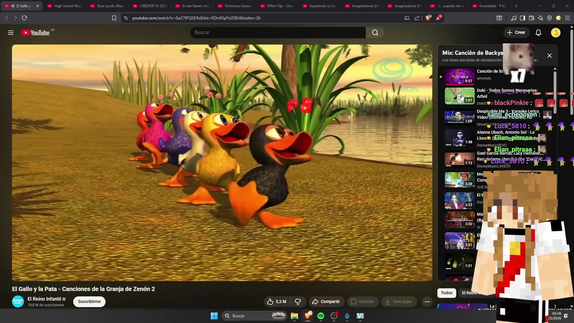The height and width of the screenshot is (323, 574).
Task: Open the Brave VPN shield icon
Action: click(549, 18)
